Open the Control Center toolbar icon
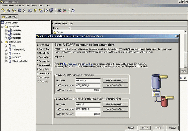Viewport: 188px width, 131px height. pos(3,10)
